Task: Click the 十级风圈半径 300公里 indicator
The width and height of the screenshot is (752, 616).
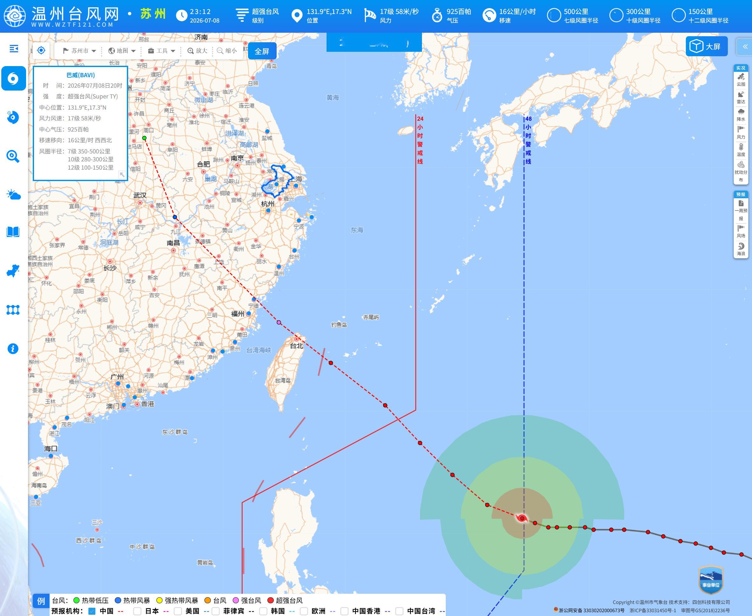Action: [635, 16]
